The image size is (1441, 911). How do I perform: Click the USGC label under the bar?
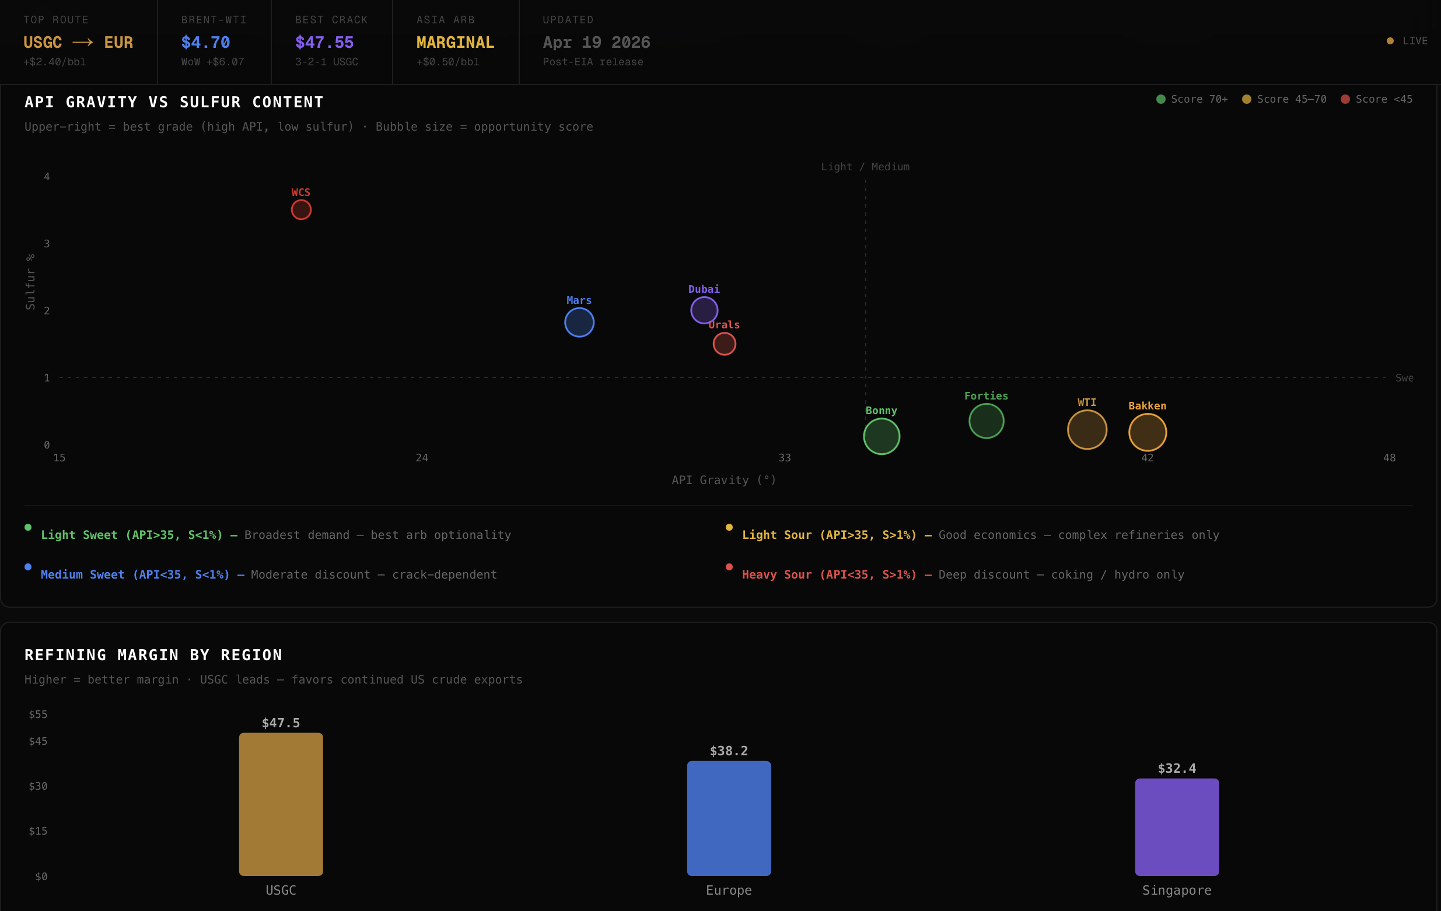[x=281, y=890]
